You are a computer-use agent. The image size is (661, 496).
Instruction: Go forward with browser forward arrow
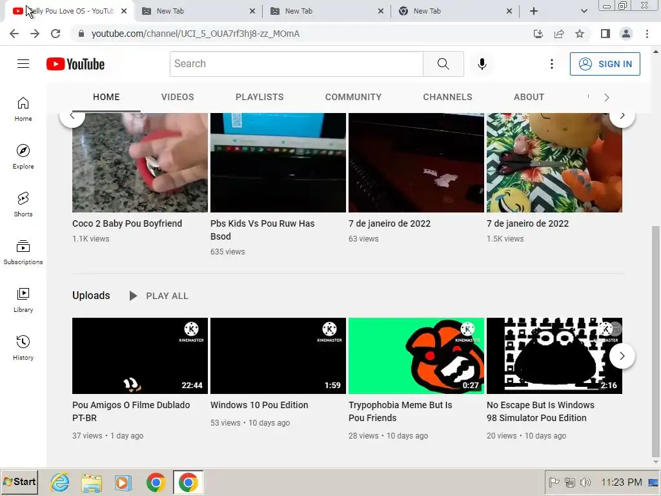[x=35, y=34]
